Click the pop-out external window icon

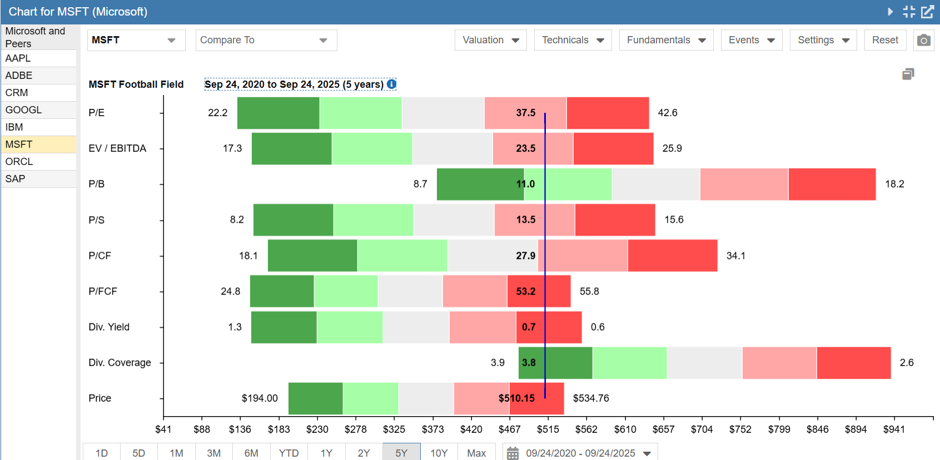point(927,12)
